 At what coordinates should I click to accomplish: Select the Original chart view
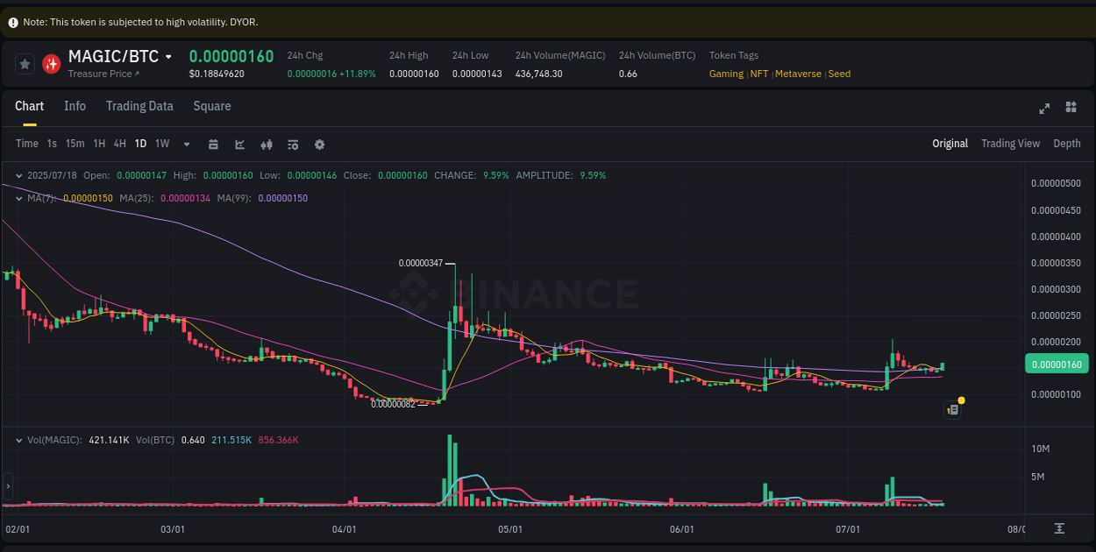[x=950, y=144]
